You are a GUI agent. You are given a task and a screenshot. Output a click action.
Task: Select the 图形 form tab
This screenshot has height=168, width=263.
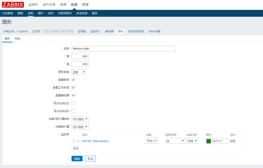click(x=7, y=39)
